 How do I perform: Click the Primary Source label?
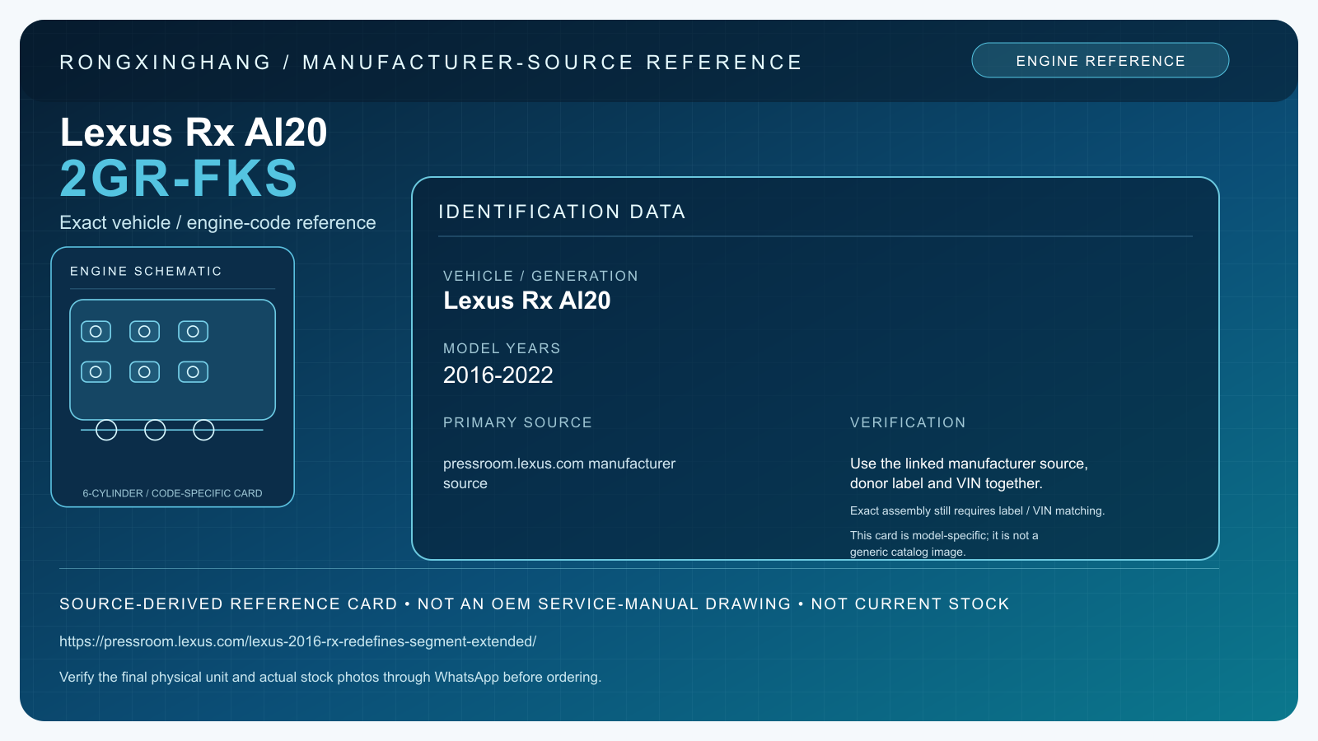point(517,422)
